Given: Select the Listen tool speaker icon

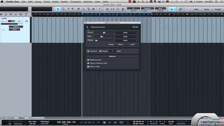Looking at the screenshot, I should coord(93,9).
